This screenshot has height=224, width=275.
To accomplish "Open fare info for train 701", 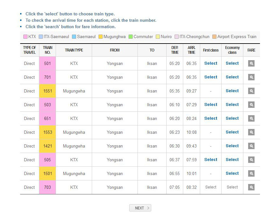I will [251, 77].
